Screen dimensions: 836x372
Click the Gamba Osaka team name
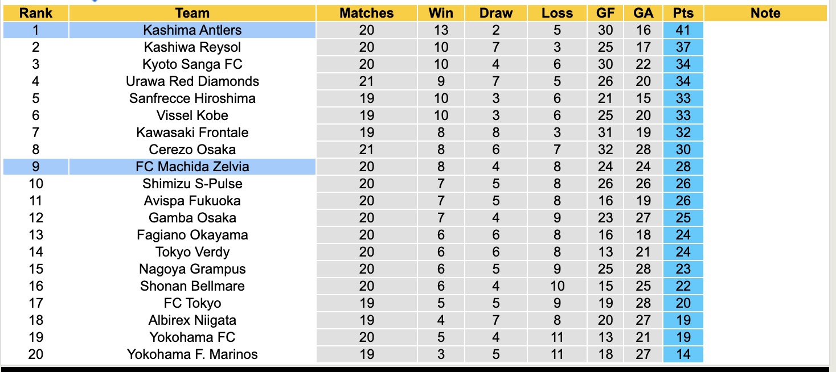192,218
